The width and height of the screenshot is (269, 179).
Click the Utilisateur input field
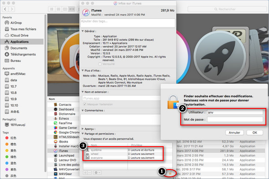click(x=235, y=112)
